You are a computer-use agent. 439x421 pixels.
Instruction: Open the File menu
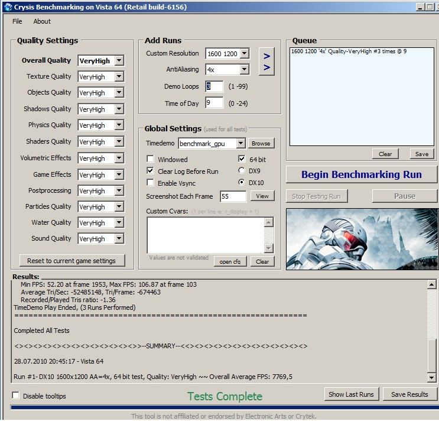point(17,21)
